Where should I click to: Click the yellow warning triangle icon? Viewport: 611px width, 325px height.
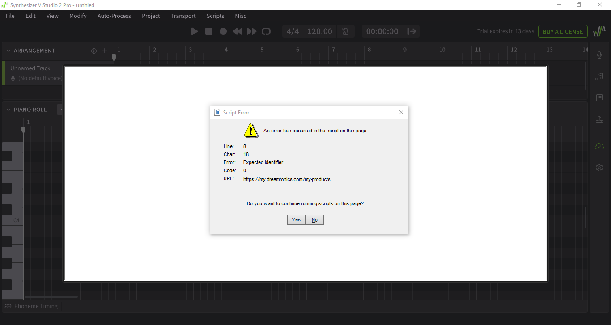pyautogui.click(x=251, y=130)
